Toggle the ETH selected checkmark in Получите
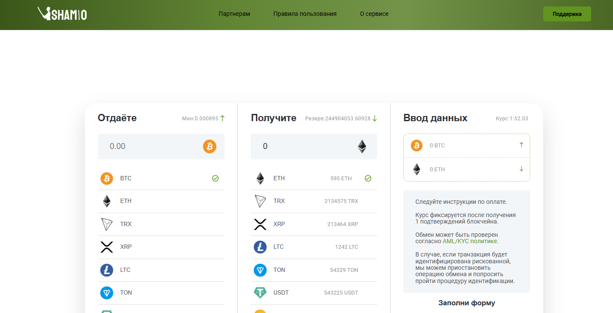613x313 pixels. [x=368, y=179]
